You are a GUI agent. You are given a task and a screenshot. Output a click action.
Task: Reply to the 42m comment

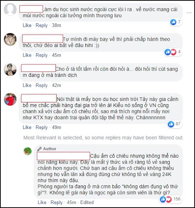(41, 86)
